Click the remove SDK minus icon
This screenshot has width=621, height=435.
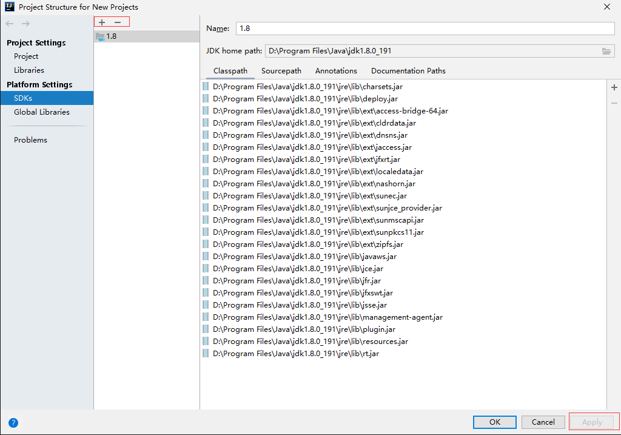(118, 22)
